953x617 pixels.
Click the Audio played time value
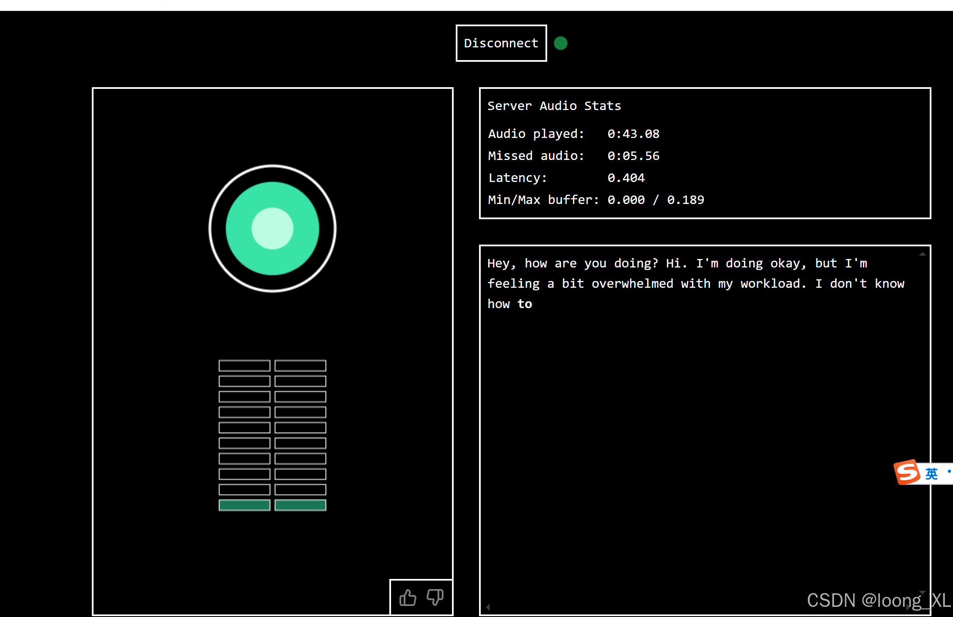[633, 134]
